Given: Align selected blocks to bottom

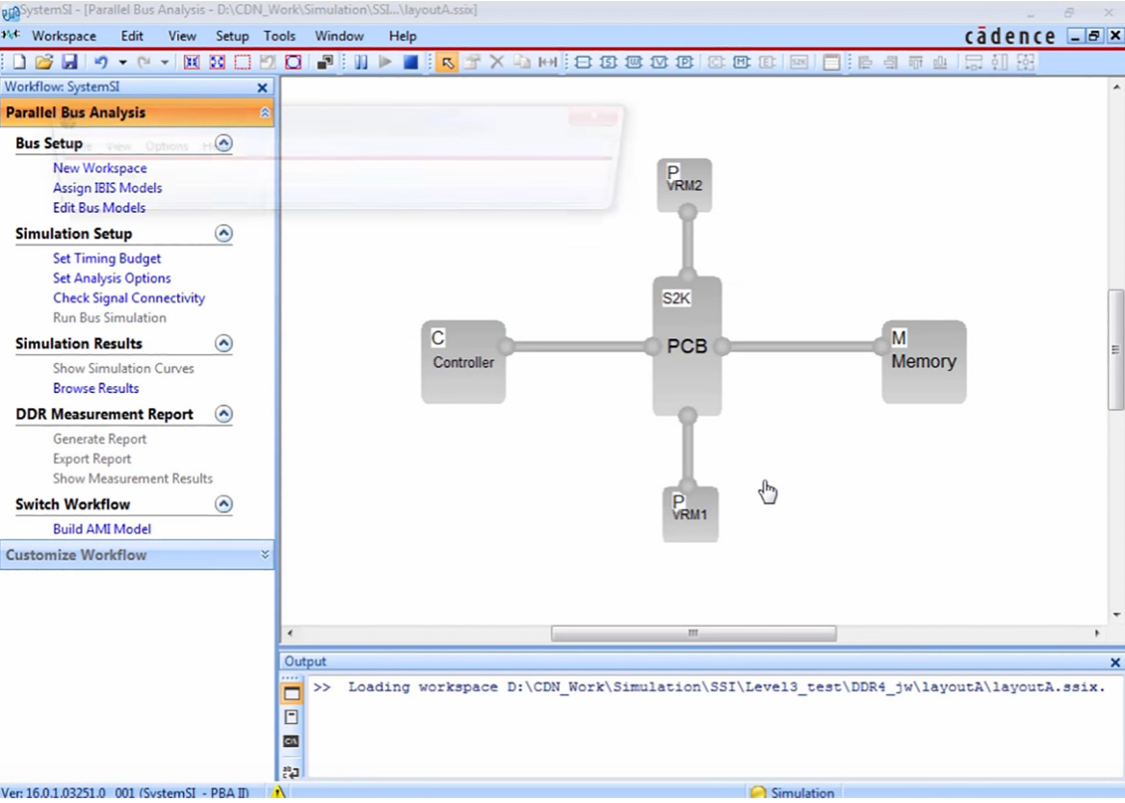Looking at the screenshot, I should coord(941,63).
